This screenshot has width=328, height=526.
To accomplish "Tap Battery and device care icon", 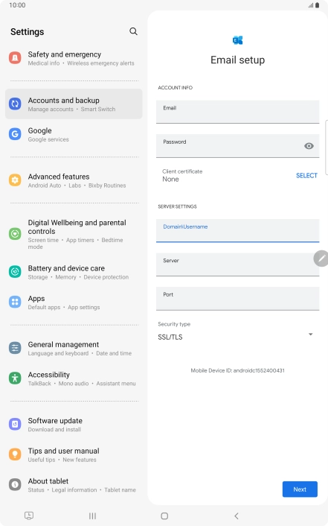I will click(15, 272).
